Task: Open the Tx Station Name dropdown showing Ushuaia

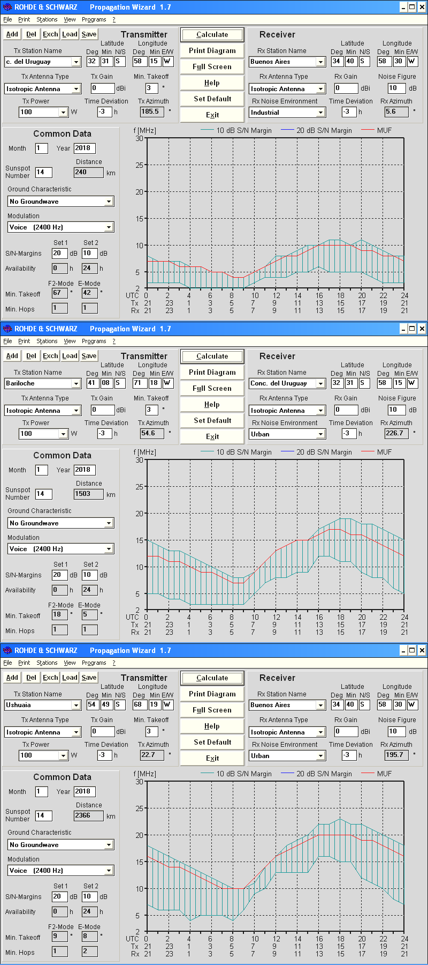Action: 76,706
